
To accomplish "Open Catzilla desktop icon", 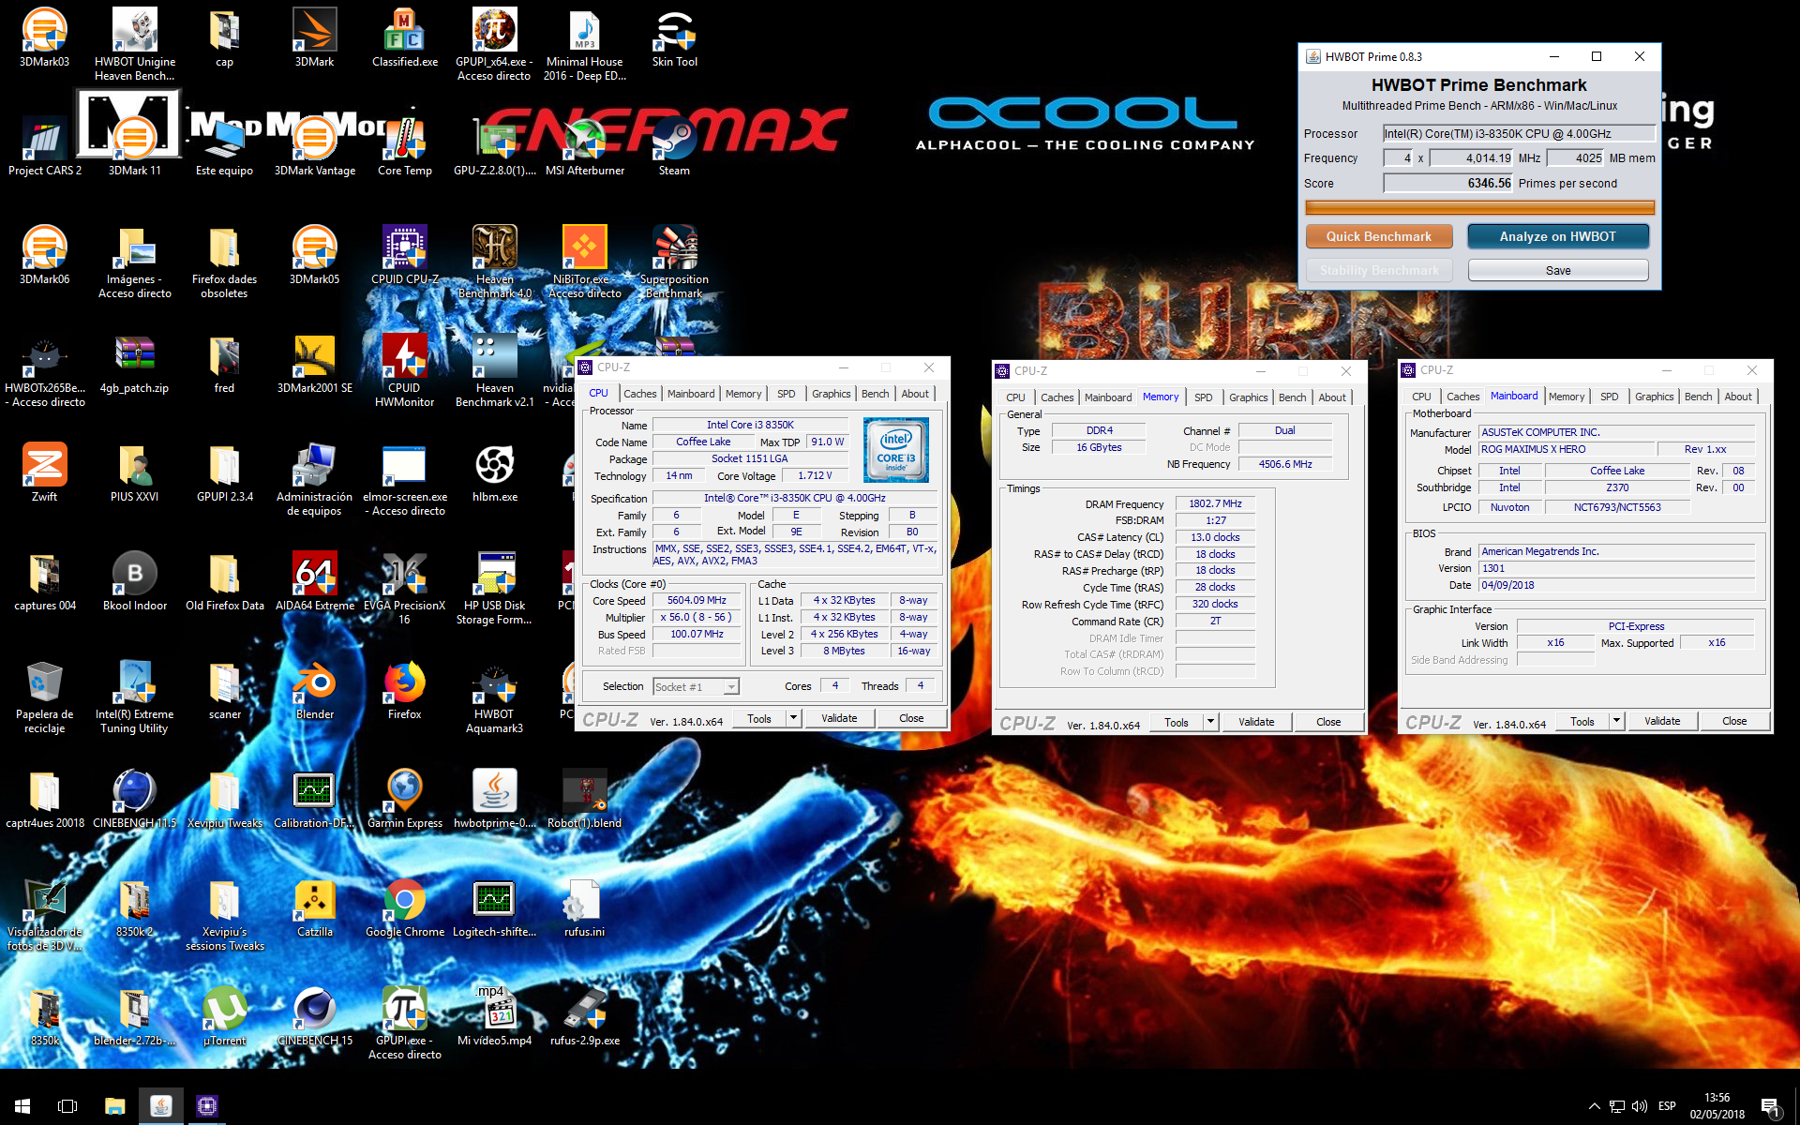I will pyautogui.click(x=314, y=907).
